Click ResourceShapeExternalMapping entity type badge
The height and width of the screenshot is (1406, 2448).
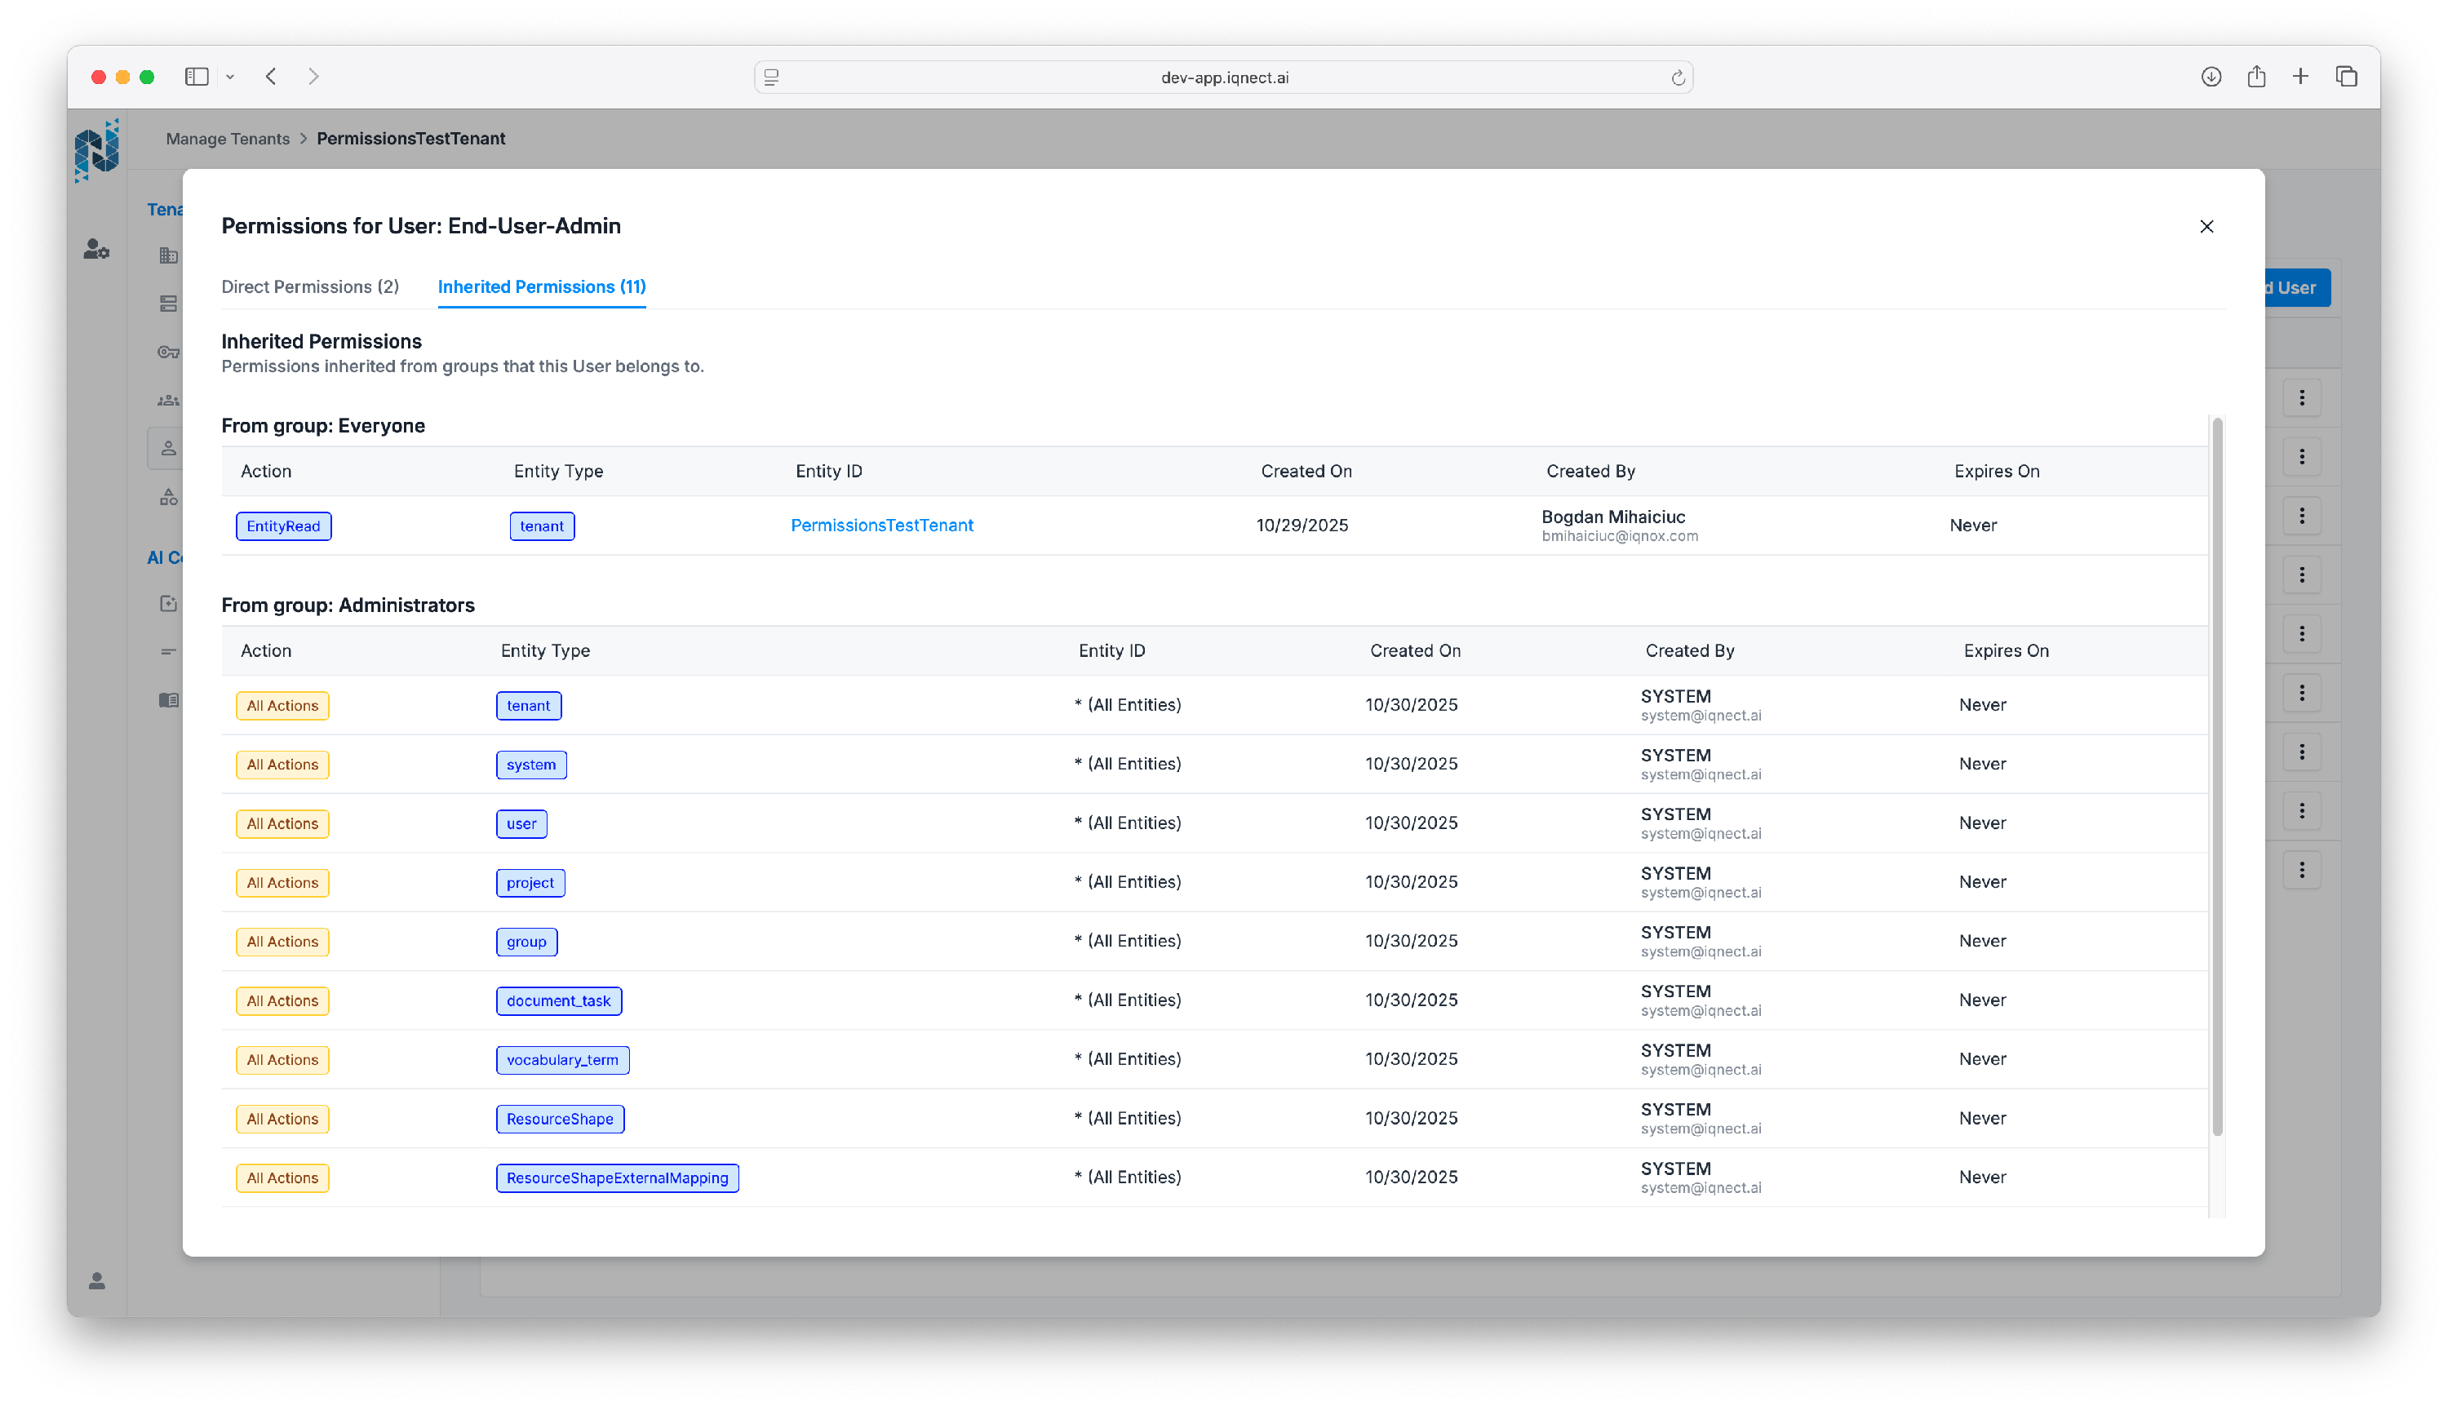click(616, 1178)
